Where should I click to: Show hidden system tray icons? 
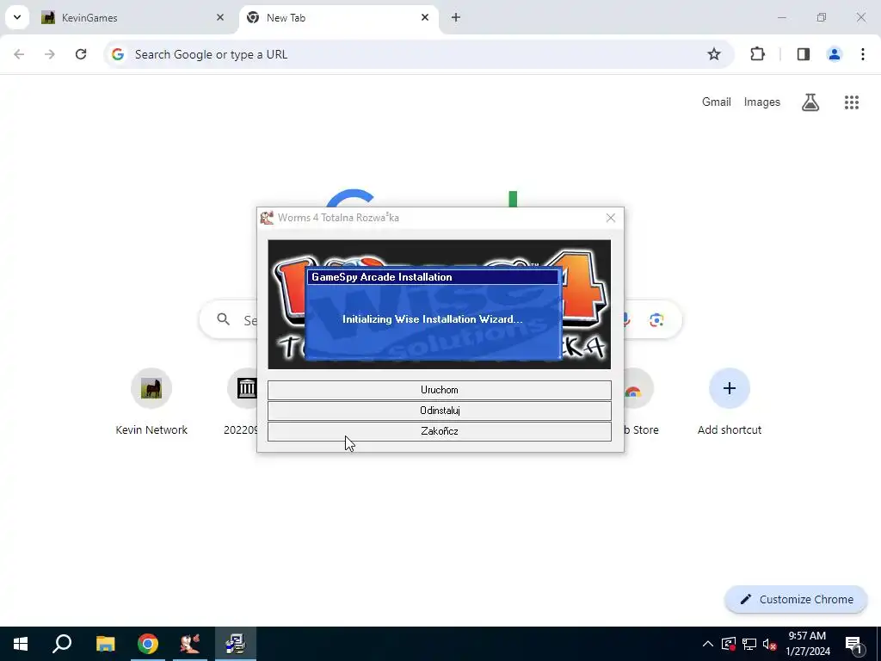tap(708, 644)
